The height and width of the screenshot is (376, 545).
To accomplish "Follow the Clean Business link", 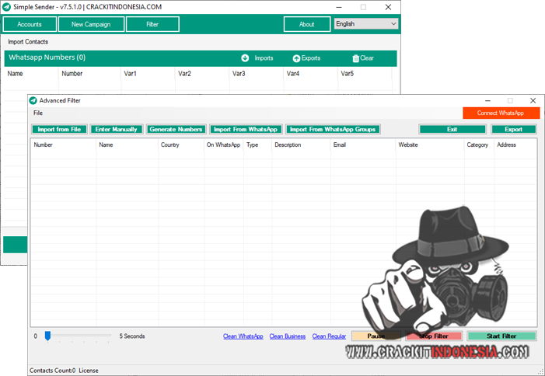I will click(x=288, y=336).
